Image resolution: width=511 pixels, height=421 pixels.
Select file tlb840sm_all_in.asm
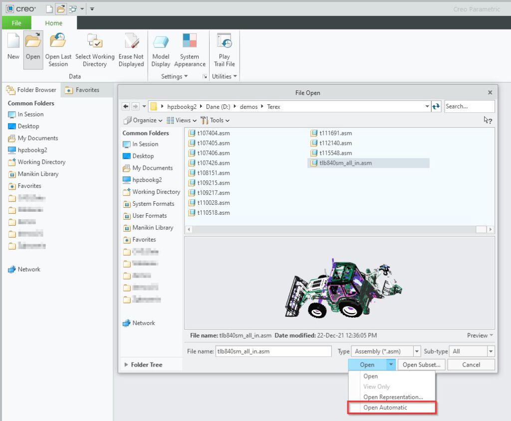pyautogui.click(x=368, y=163)
